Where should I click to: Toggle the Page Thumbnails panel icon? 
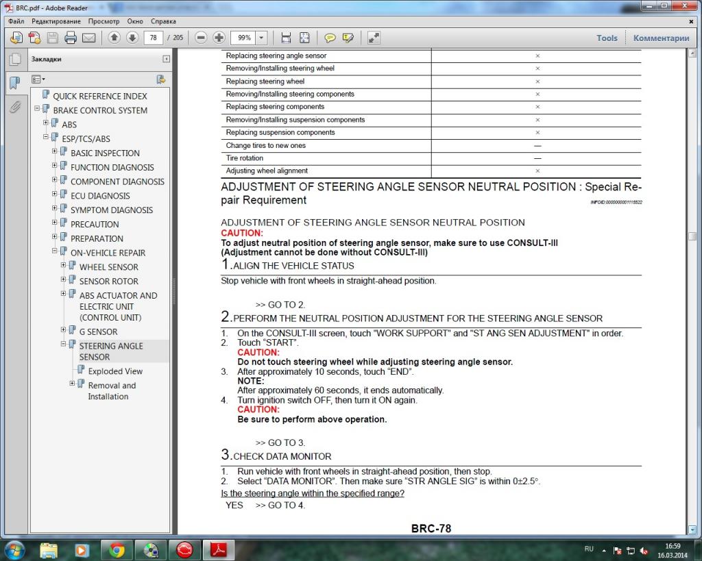tap(14, 60)
